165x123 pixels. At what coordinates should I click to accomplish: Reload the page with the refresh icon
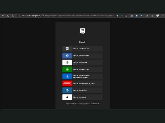8,16
